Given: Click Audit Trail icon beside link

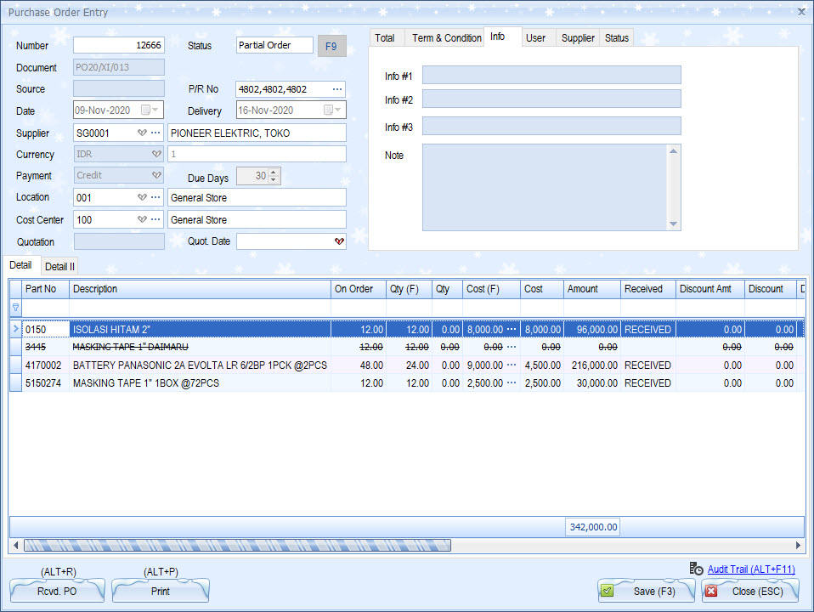Looking at the screenshot, I should pyautogui.click(x=696, y=569).
